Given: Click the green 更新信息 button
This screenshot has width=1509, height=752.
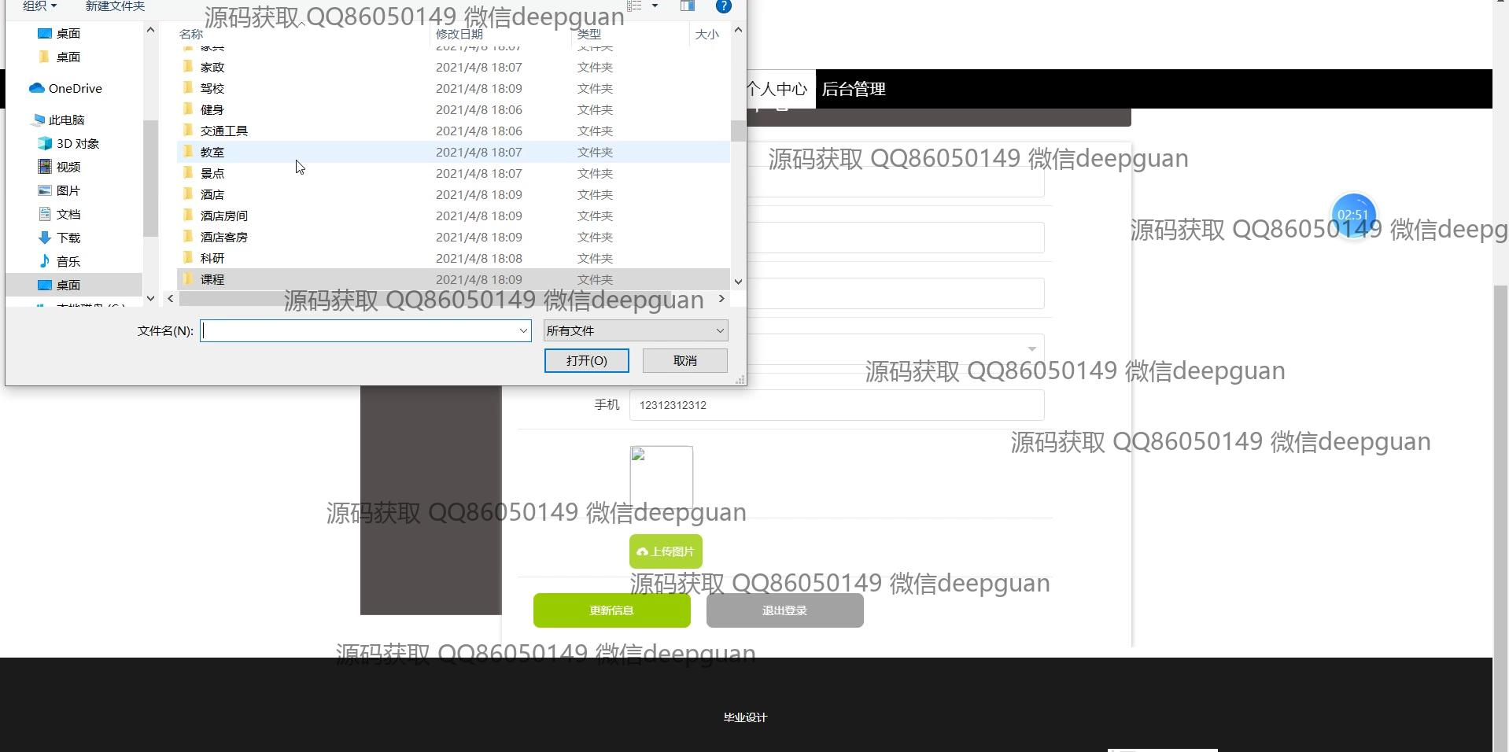Looking at the screenshot, I should pos(611,610).
